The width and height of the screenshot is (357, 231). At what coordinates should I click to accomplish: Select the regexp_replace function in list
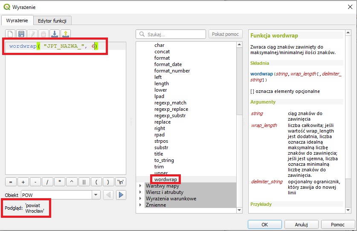(171, 109)
